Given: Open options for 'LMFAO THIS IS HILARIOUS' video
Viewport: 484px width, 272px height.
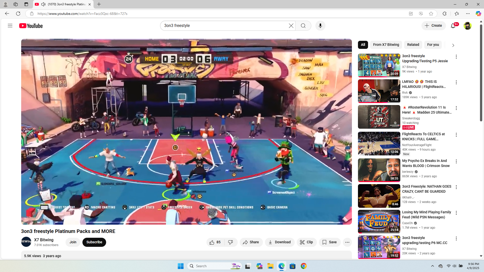Looking at the screenshot, I should 456,82.
